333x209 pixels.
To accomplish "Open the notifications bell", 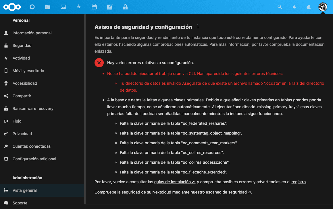I will click(x=294, y=7).
